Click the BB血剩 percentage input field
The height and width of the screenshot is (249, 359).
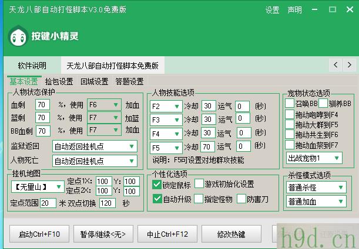pyautogui.click(x=43, y=131)
